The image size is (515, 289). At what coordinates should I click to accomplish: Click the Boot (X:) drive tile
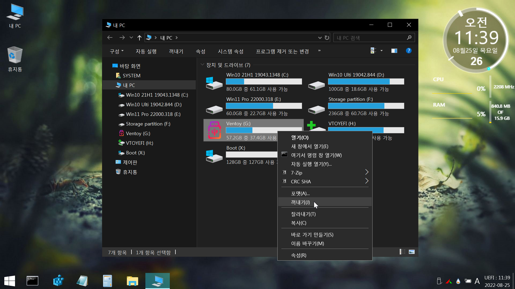click(240, 155)
